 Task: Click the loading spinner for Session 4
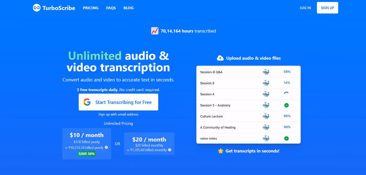tap(286, 94)
